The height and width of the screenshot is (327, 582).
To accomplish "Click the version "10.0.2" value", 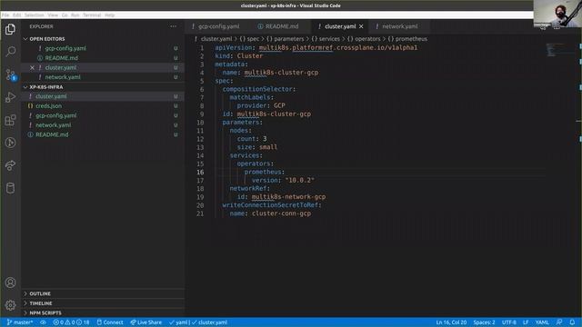I will 299,180.
